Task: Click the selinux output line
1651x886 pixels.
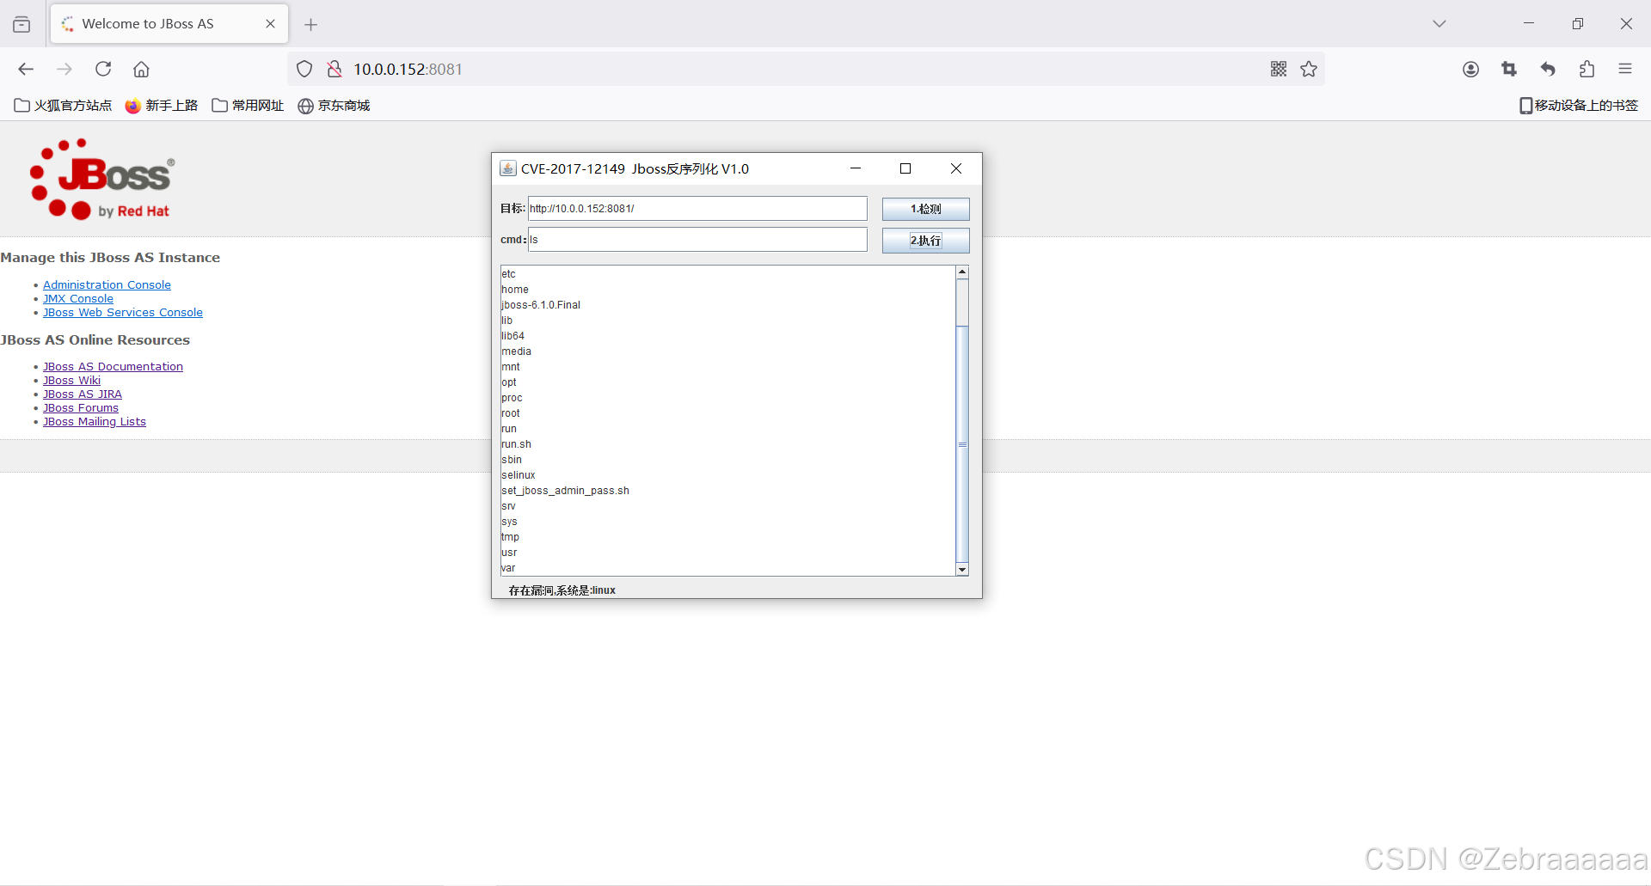Action: (x=519, y=475)
